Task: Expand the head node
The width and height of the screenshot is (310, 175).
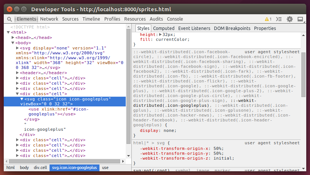Action: click(x=13, y=37)
